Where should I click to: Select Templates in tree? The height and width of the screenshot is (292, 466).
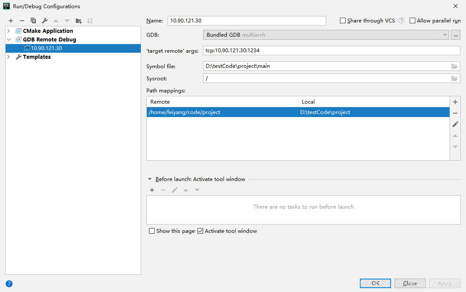37,57
